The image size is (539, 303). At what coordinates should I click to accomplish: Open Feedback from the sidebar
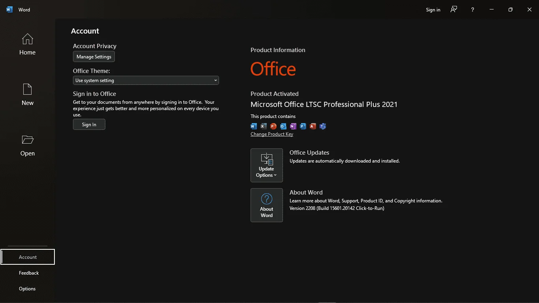point(29,273)
